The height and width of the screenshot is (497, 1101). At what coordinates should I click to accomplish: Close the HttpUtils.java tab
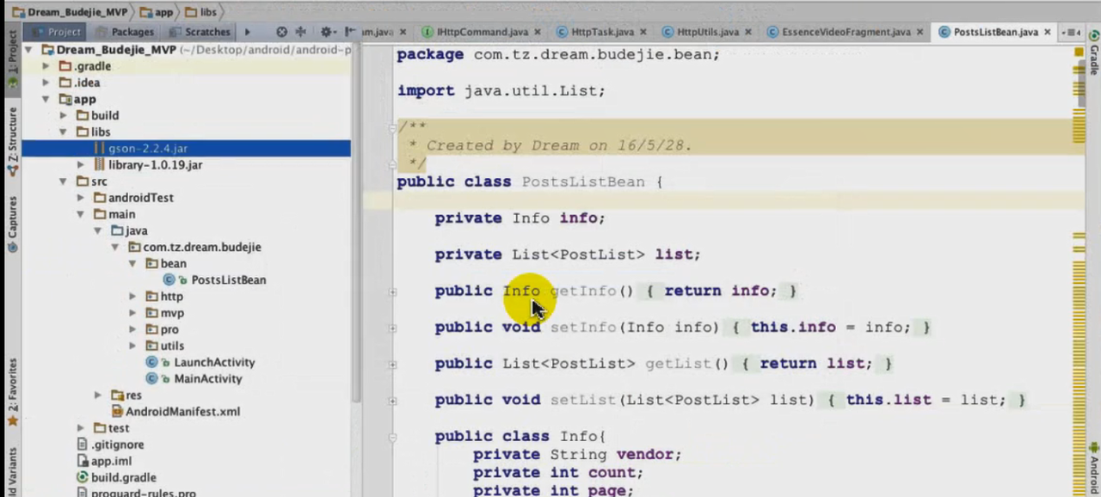[x=748, y=32]
